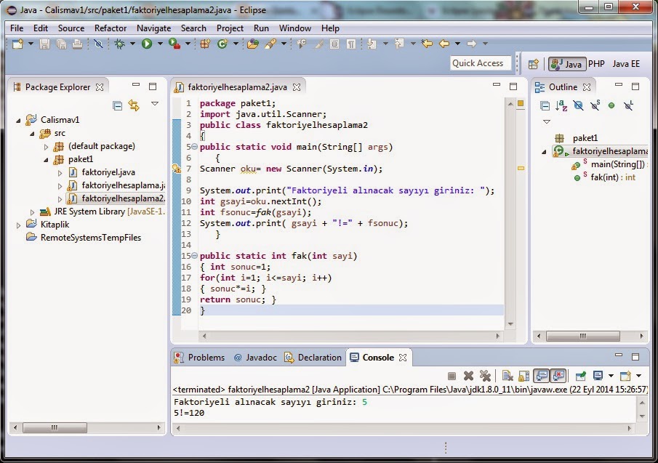658x463 pixels.
Task: Toggle Hide Static Fields in Outline
Action: tap(594, 105)
